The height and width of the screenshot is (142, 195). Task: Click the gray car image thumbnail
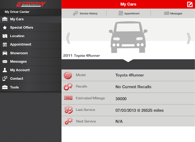128,37
